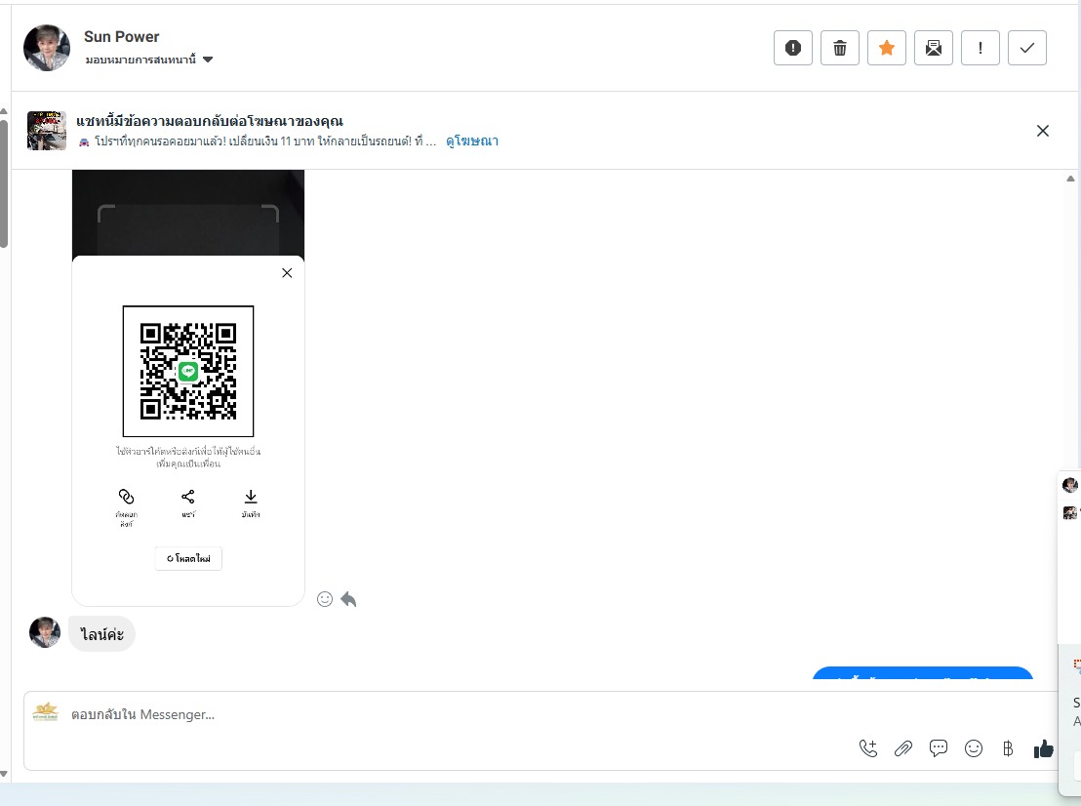Open Sun Power profile picture in header
Screen dimensions: 1081x806
pyautogui.click(x=47, y=48)
